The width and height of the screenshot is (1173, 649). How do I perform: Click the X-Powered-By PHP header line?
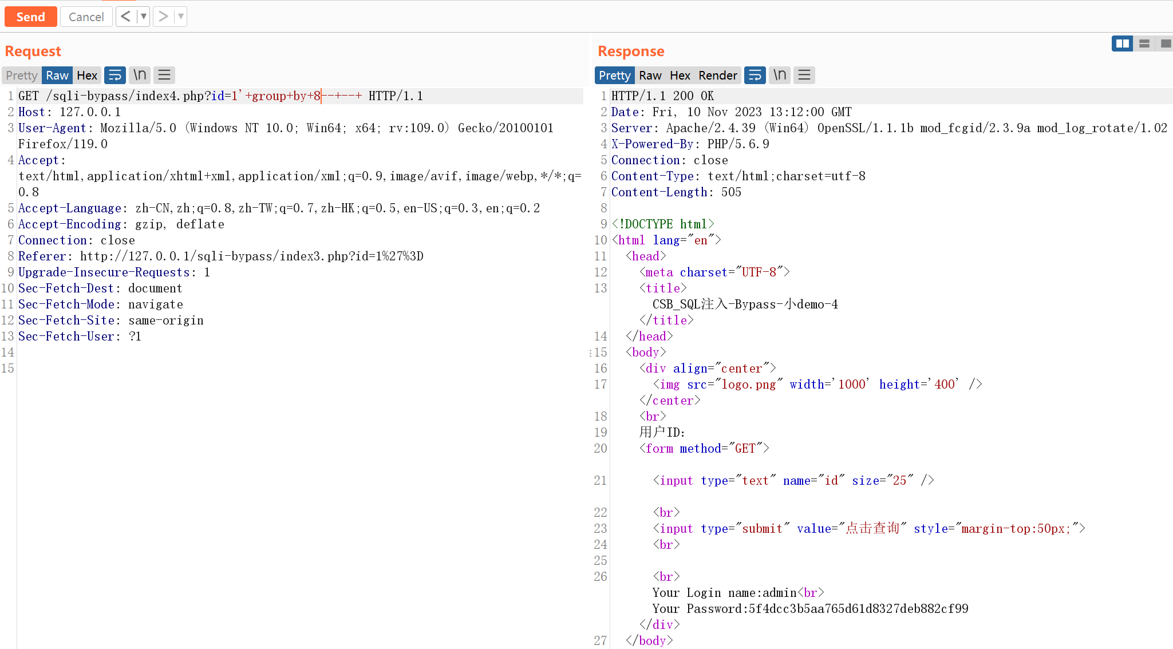(690, 144)
